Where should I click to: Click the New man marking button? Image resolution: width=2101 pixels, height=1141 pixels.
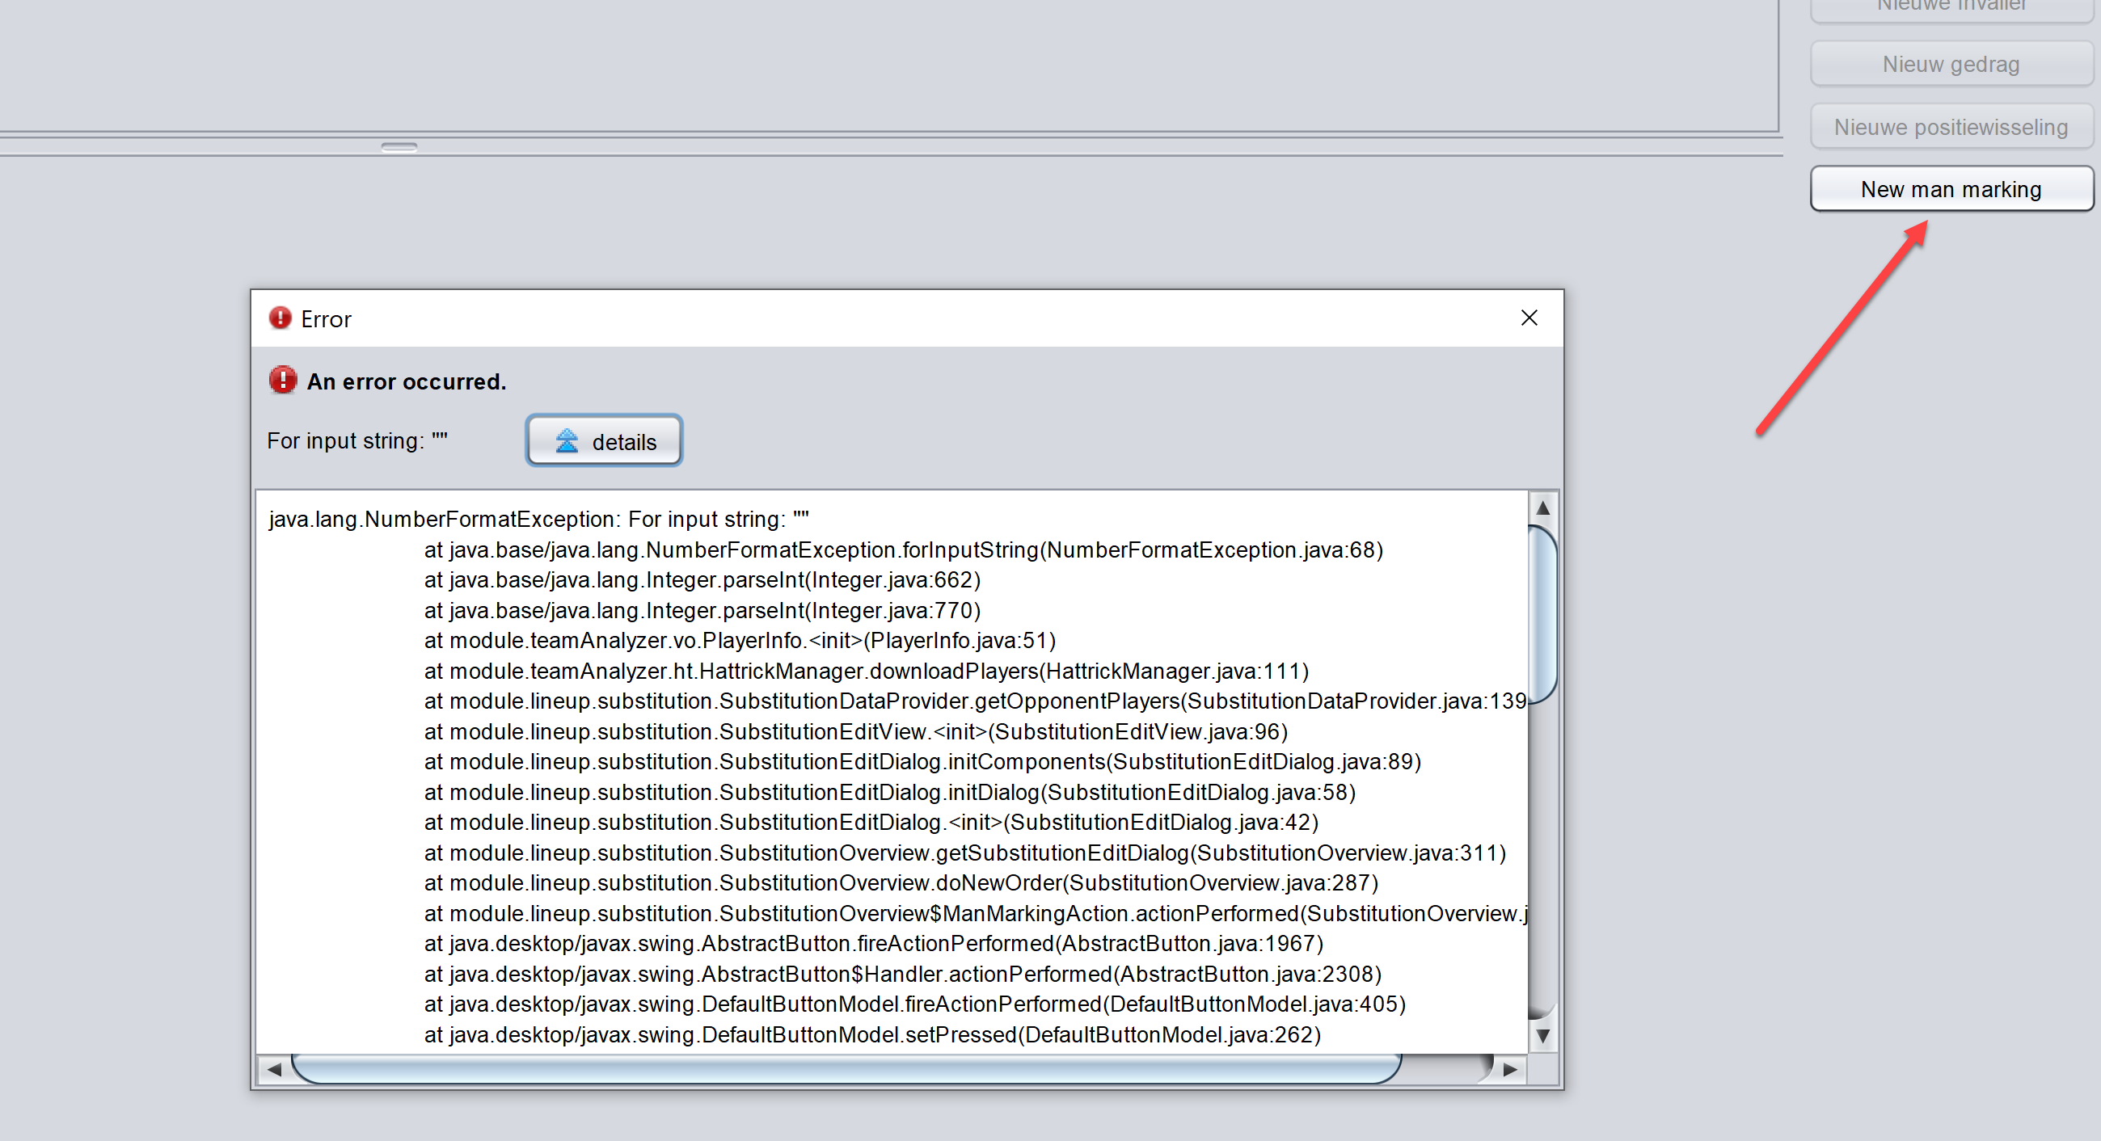click(x=1951, y=188)
